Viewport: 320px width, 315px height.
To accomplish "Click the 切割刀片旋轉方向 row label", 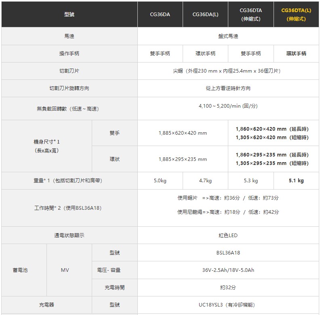I will pos(69,88).
